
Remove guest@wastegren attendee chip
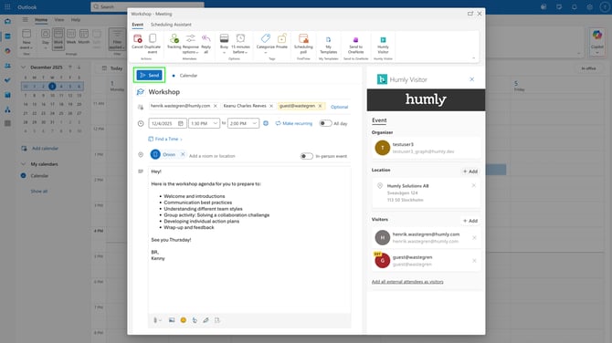[320, 106]
